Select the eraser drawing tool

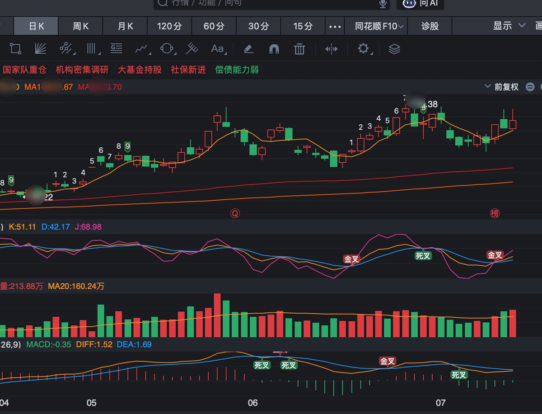[248, 49]
